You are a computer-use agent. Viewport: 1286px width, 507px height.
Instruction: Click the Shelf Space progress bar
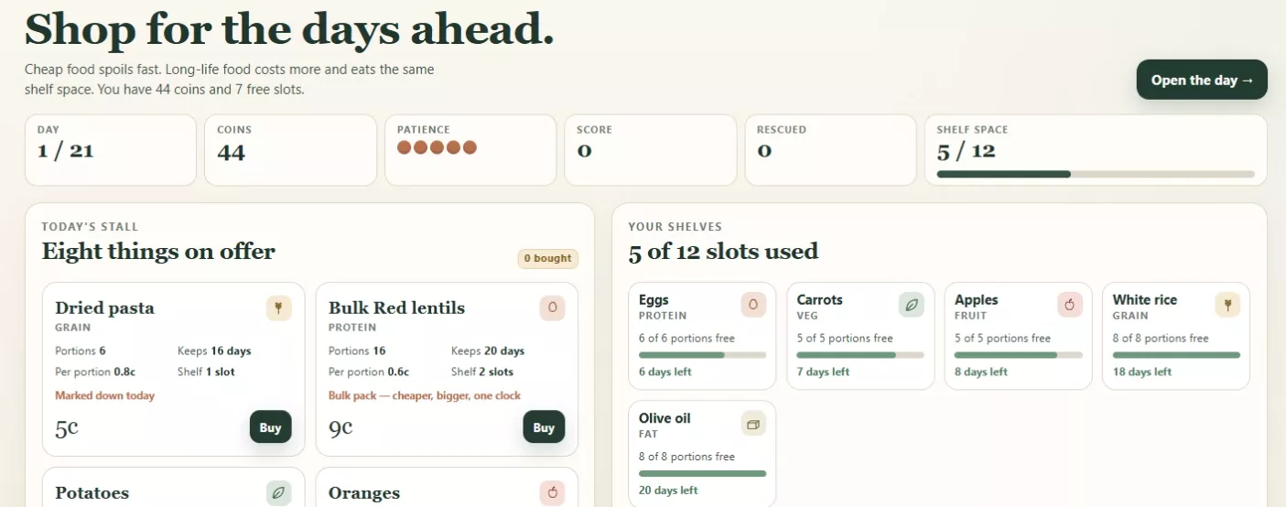coord(1096,174)
